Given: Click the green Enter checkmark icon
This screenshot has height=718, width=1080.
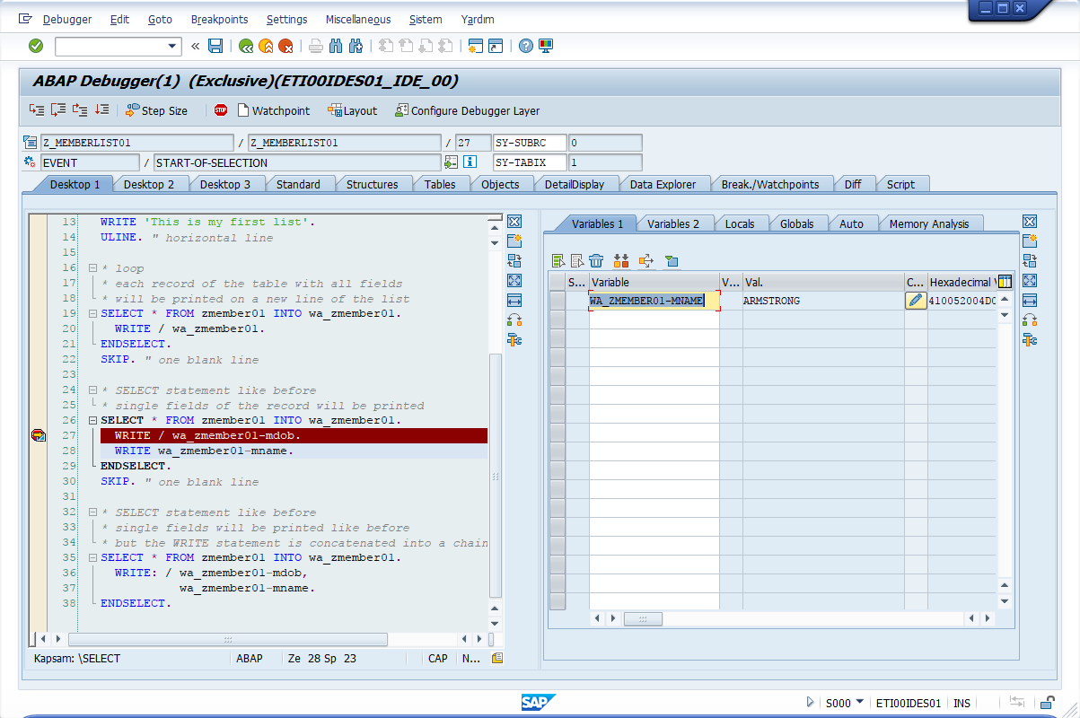Looking at the screenshot, I should [x=36, y=46].
